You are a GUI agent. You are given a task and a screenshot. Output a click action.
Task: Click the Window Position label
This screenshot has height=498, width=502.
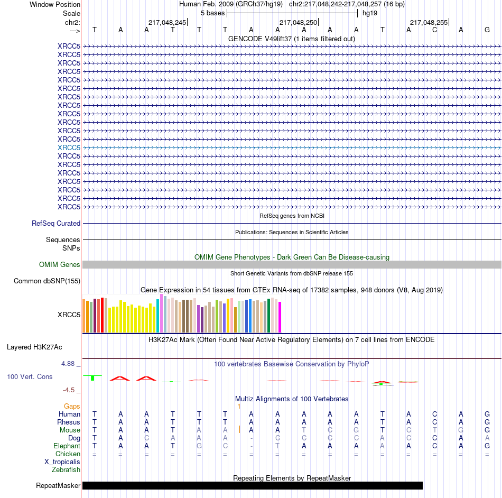point(55,4)
